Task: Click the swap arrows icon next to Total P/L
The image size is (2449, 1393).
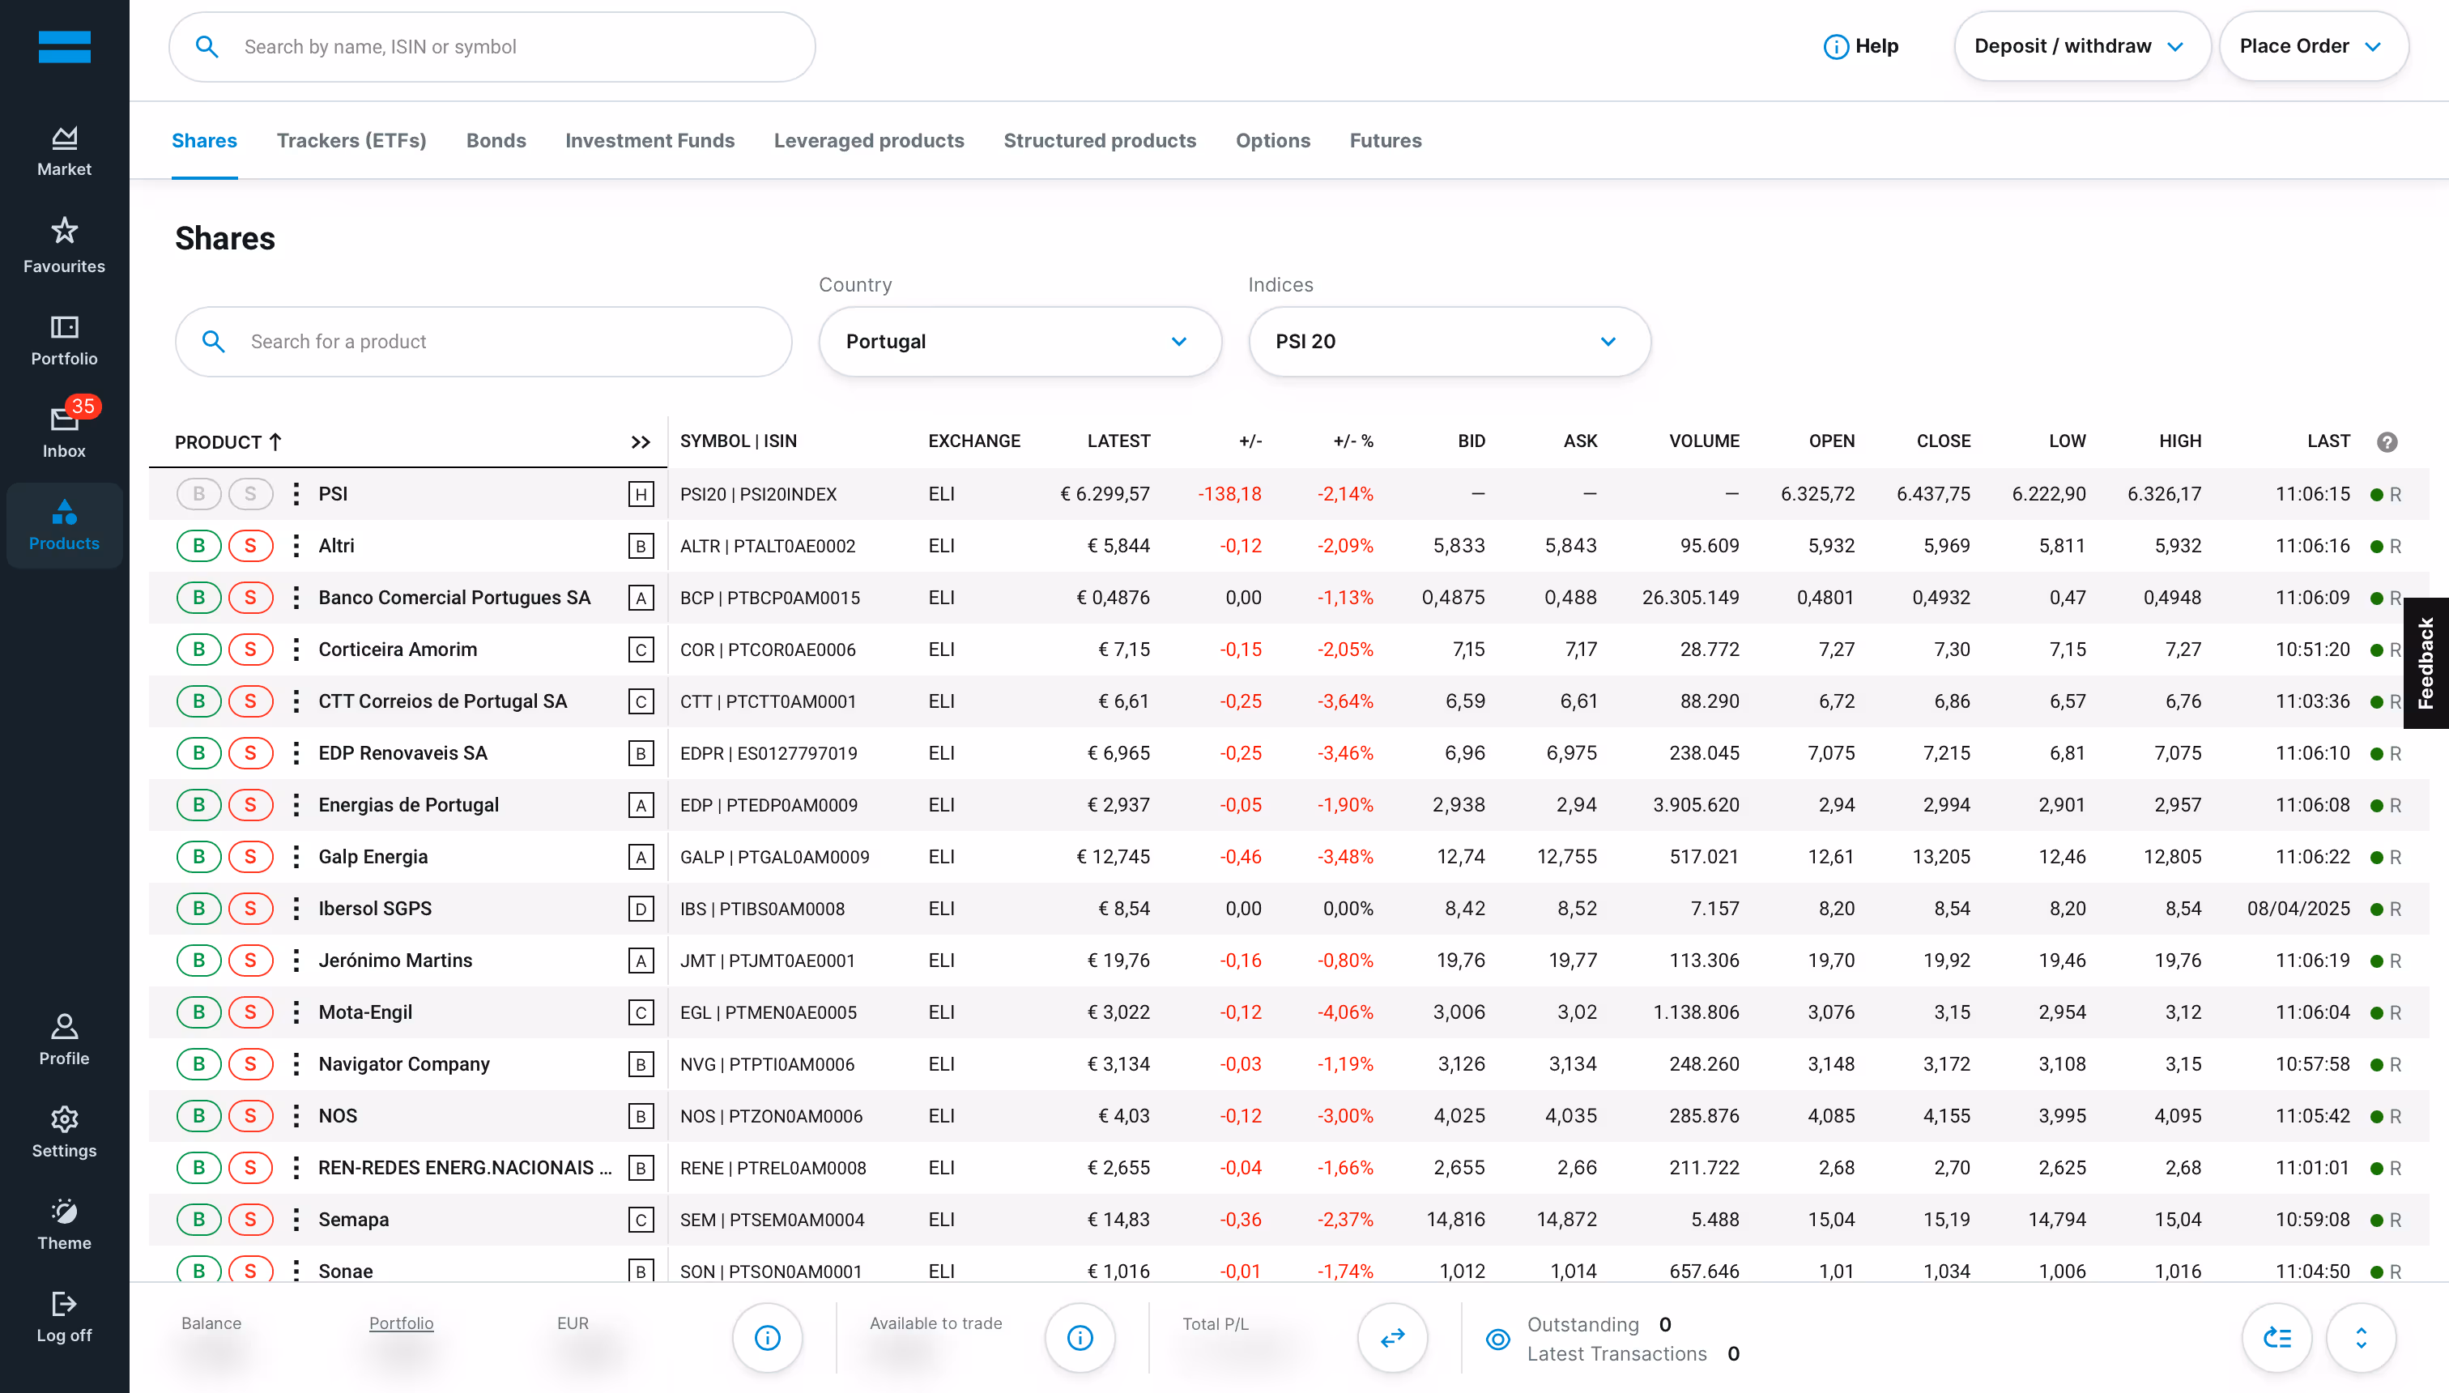Action: pyautogui.click(x=1392, y=1337)
